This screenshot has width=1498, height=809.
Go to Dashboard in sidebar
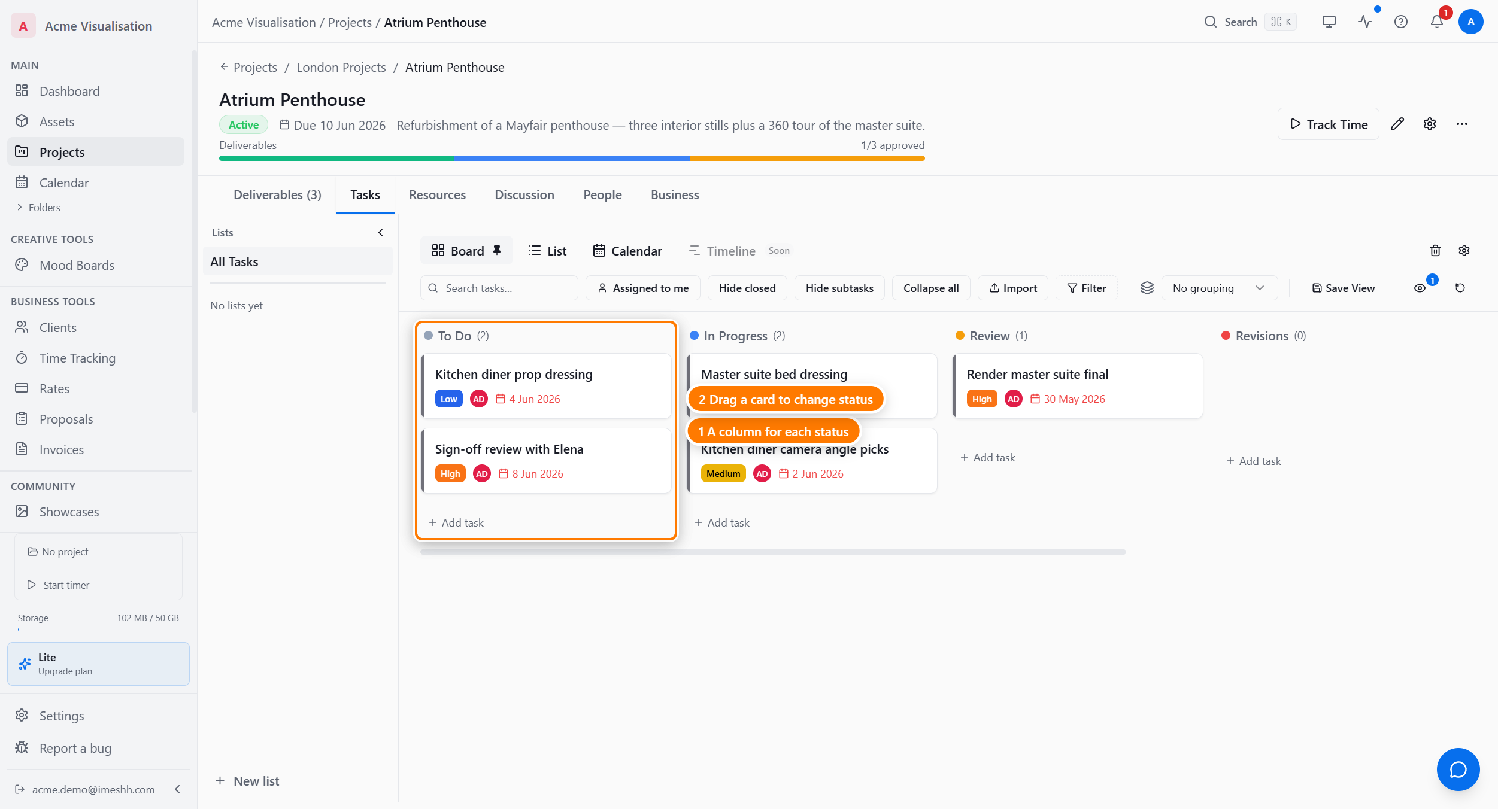click(96, 91)
